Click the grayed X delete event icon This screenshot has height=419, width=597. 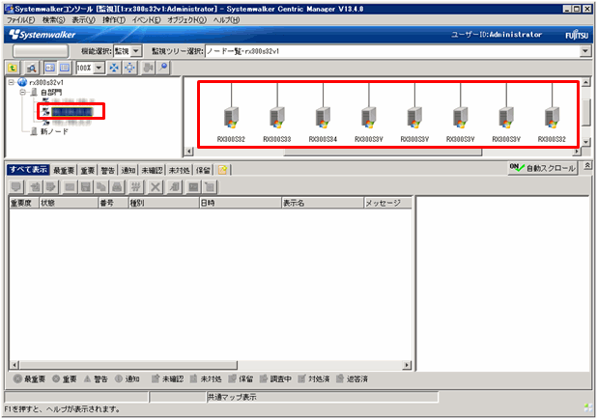[155, 186]
